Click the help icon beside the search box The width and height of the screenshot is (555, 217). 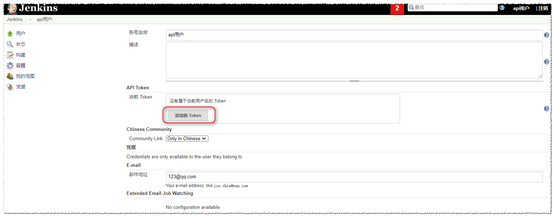click(x=502, y=8)
